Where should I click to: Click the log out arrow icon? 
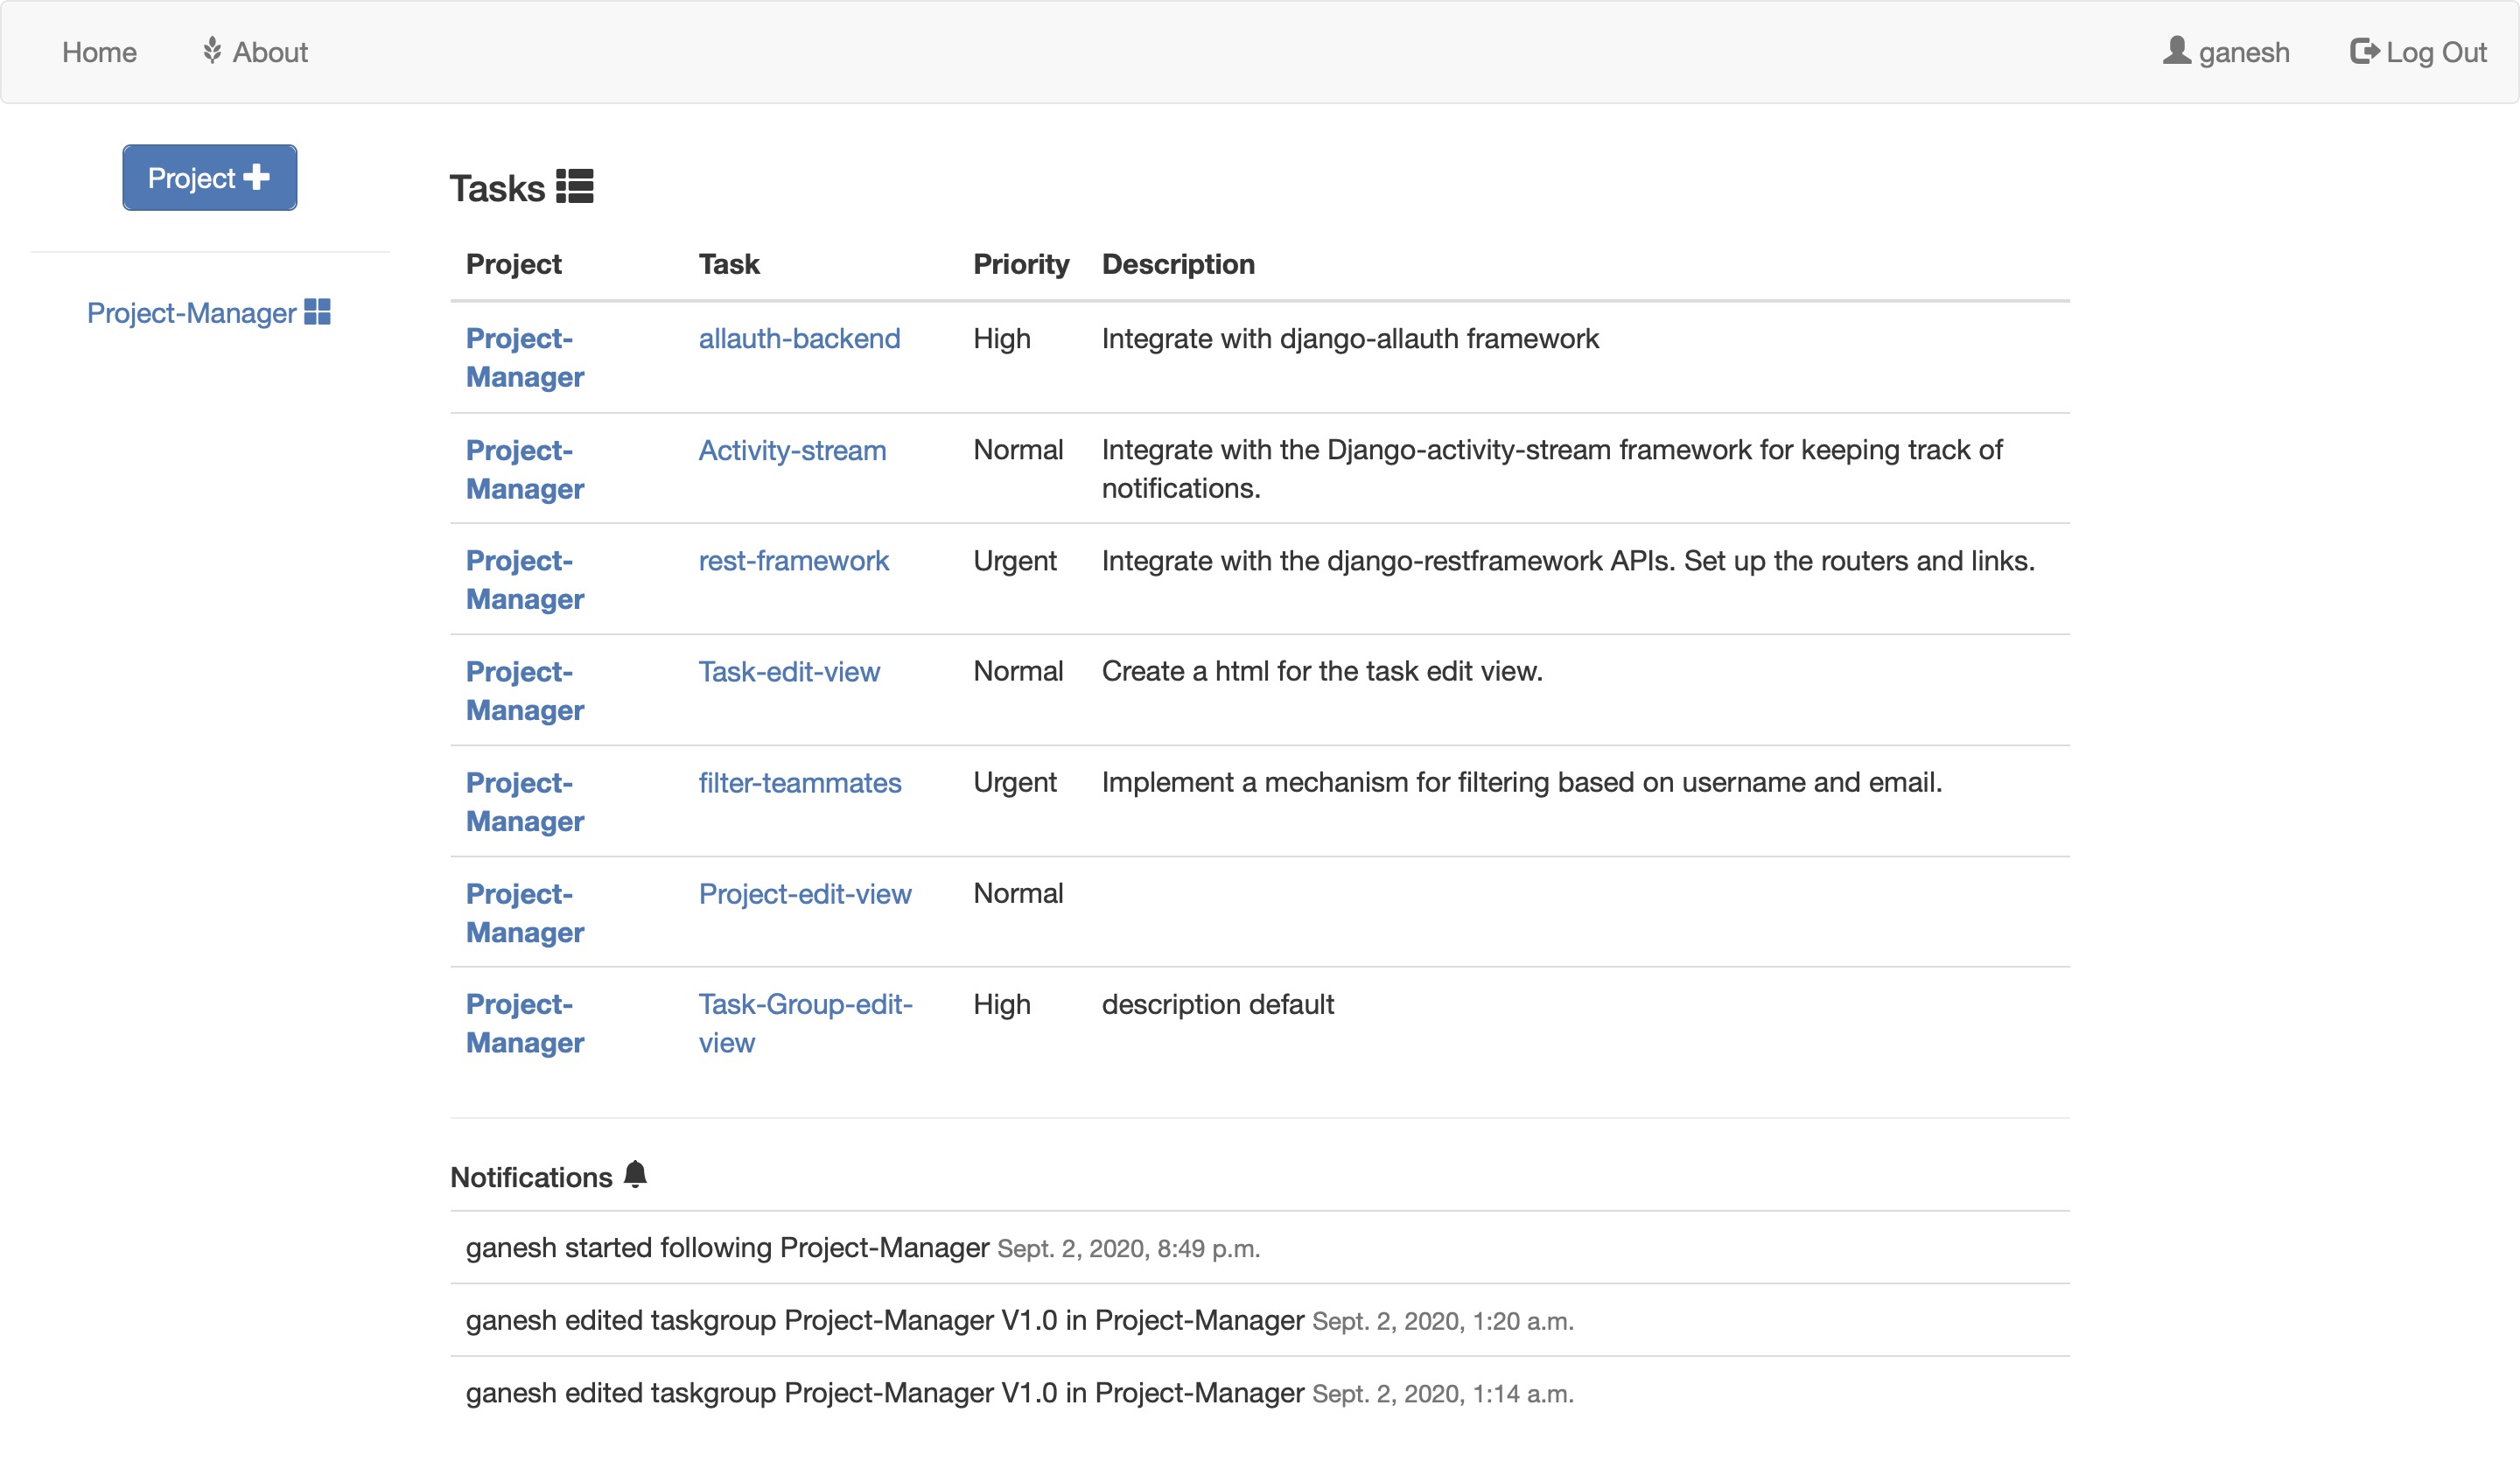(x=2364, y=51)
